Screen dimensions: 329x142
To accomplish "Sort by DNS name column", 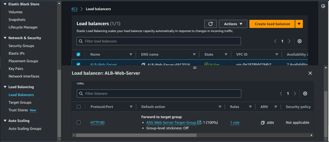I will point(194,54).
